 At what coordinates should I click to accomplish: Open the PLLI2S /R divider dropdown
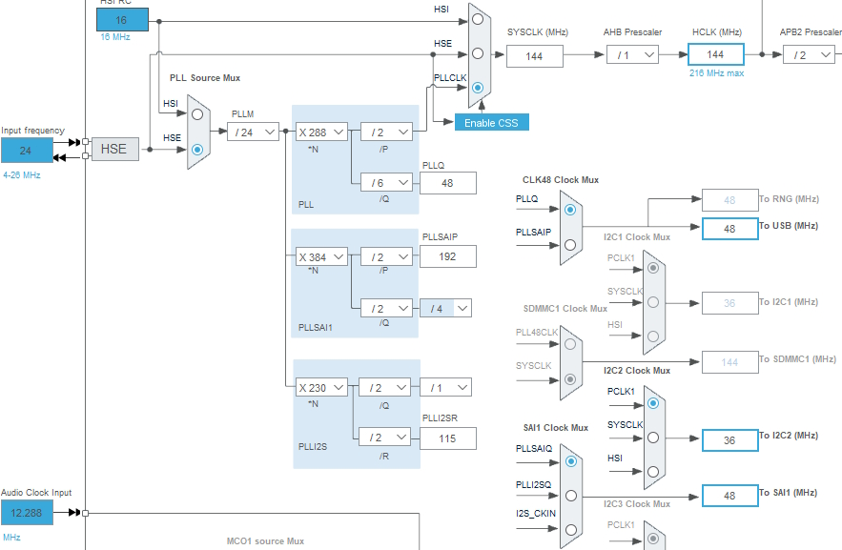[x=384, y=438]
